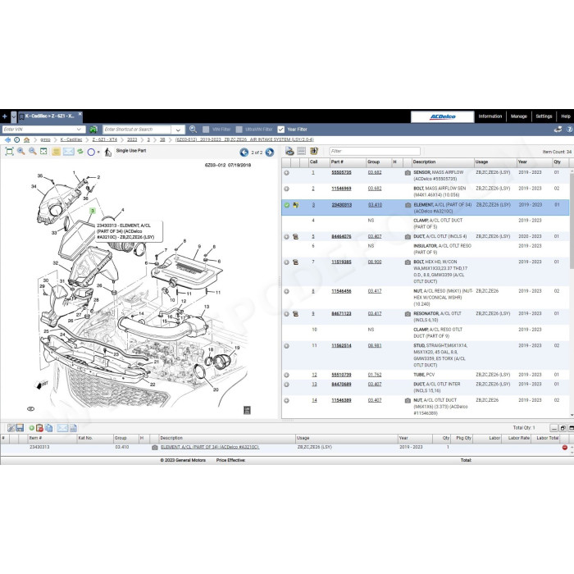The width and height of the screenshot is (574, 574).
Task: Open Z - 6Z1 - XT4 breadcrumb link
Action: click(x=105, y=140)
